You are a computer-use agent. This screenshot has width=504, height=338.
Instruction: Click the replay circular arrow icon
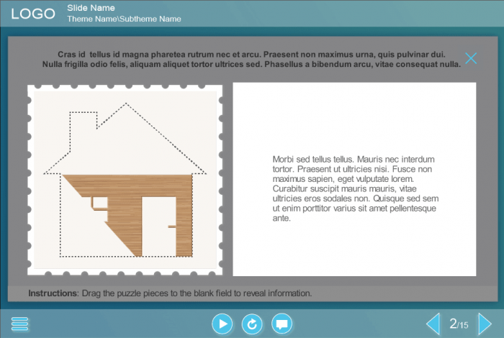pos(252,324)
